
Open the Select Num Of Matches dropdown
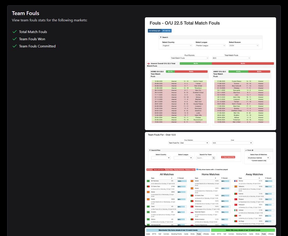tap(259, 158)
